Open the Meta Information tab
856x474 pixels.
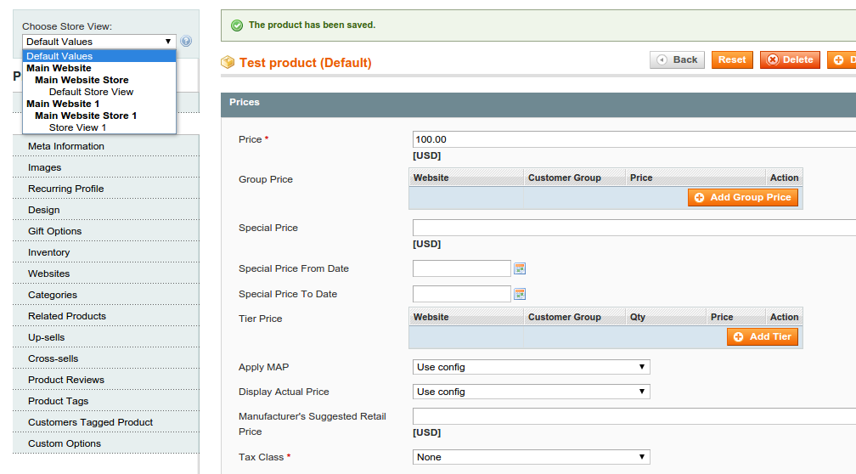(x=106, y=146)
